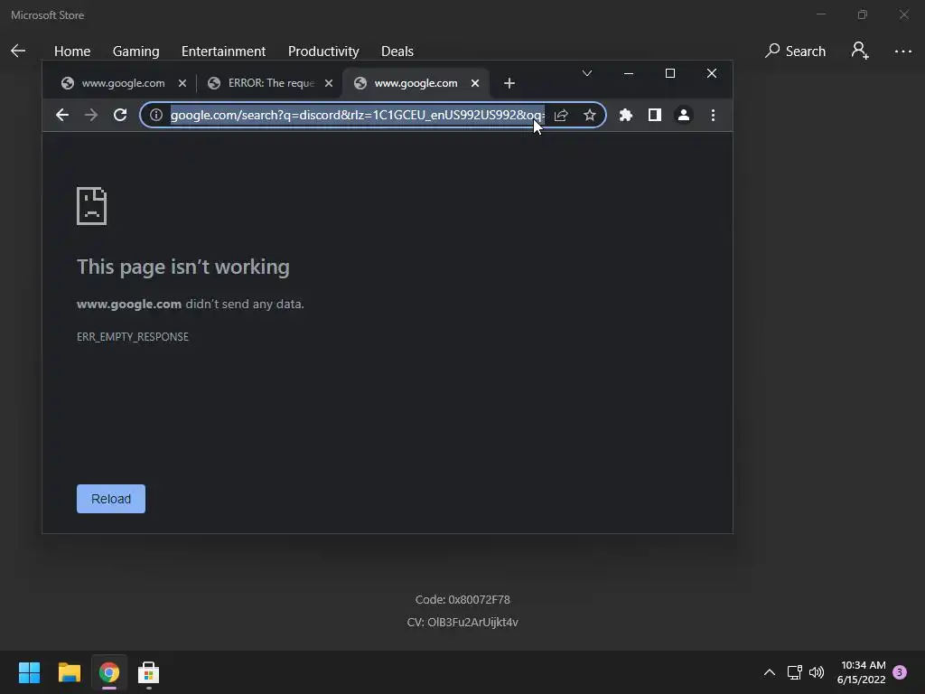Open Chrome profile avatar
Screen dimensions: 925x694
[x=684, y=115]
